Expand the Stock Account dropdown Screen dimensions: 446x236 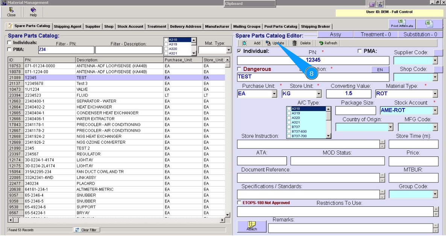point(435,110)
